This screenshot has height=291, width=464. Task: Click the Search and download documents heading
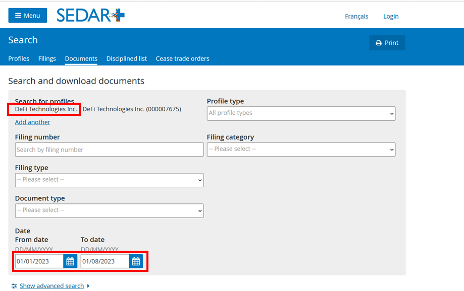(76, 81)
